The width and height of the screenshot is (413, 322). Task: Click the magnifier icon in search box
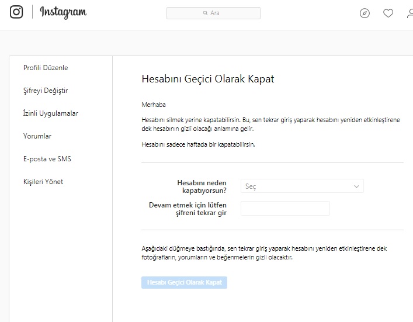205,13
